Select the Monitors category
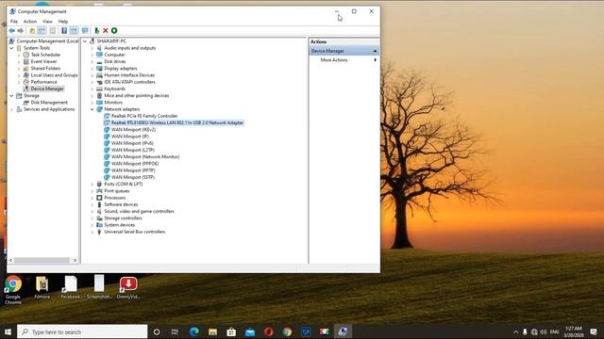Screen dimensions: 604x339 click(113, 103)
